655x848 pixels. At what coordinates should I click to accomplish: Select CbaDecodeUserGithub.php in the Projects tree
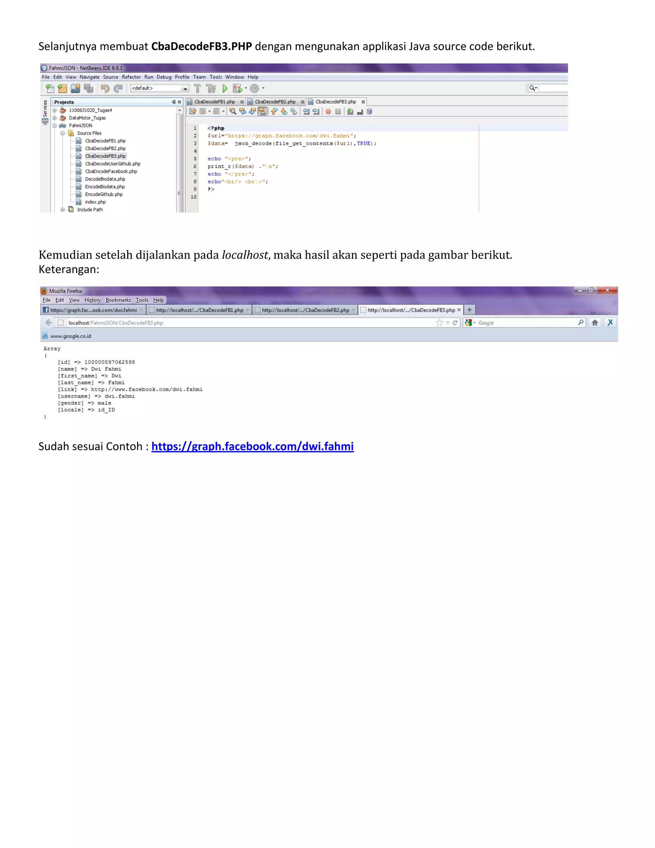[x=113, y=164]
